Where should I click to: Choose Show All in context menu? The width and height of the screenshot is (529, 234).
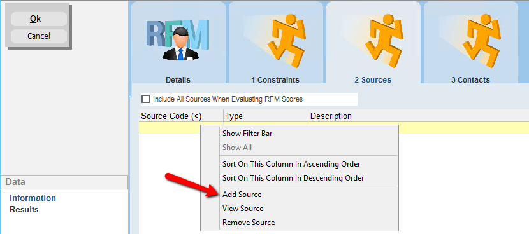click(x=300, y=148)
